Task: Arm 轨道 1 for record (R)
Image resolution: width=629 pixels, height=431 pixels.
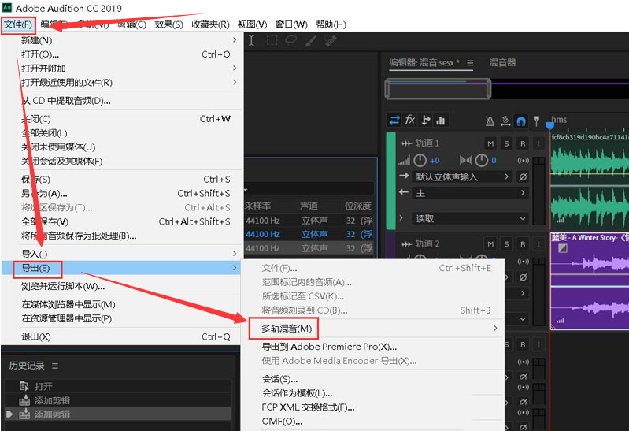Action: pos(522,144)
